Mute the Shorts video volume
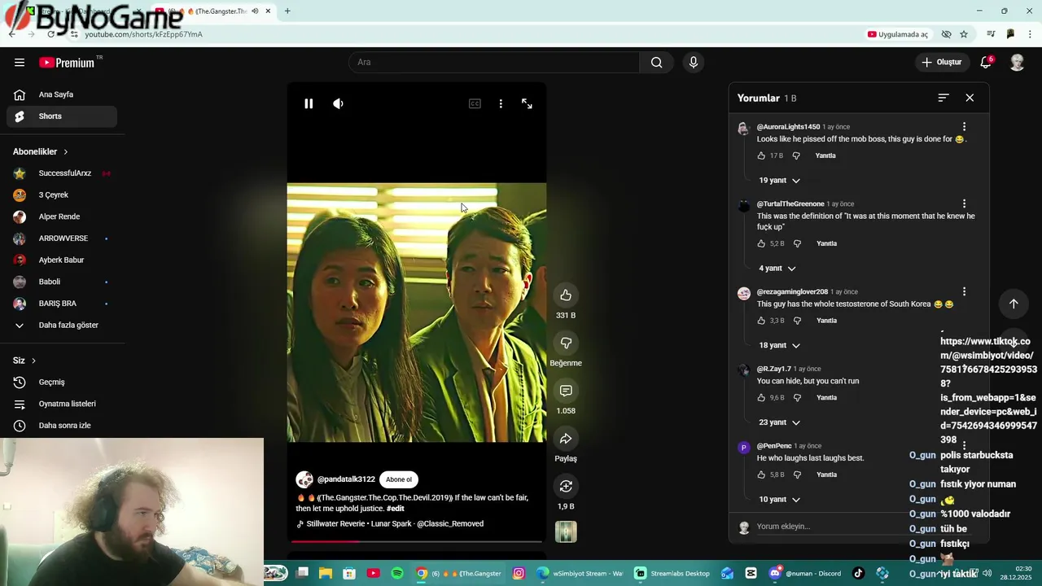Screen dimensions: 1042x586 (338, 104)
